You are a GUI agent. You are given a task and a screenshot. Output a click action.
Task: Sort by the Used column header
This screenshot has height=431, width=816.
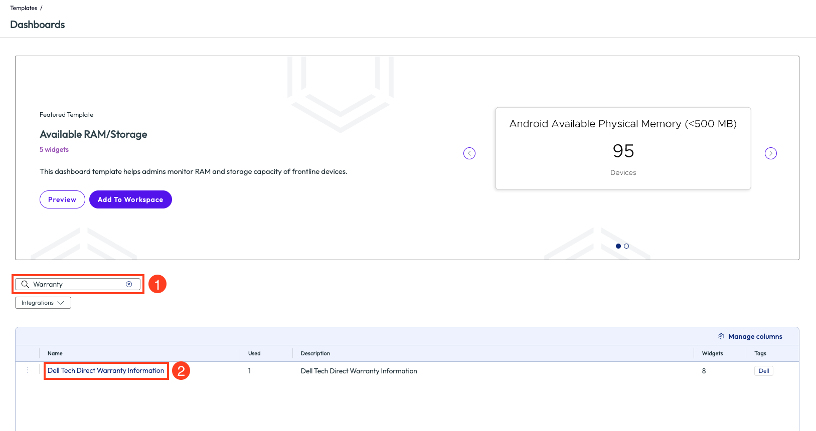[254, 353]
